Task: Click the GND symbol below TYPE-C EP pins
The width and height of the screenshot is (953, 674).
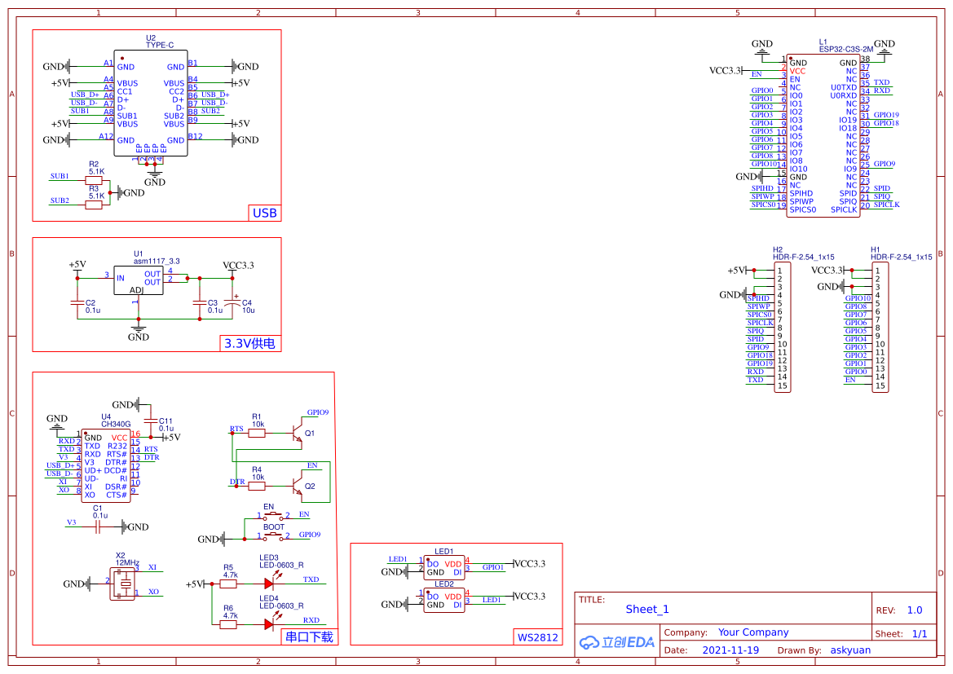Action: tap(155, 178)
